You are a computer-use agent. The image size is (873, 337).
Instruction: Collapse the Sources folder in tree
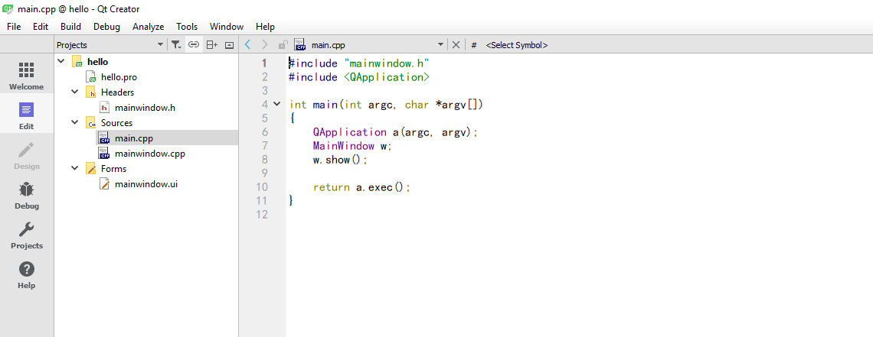click(x=74, y=123)
